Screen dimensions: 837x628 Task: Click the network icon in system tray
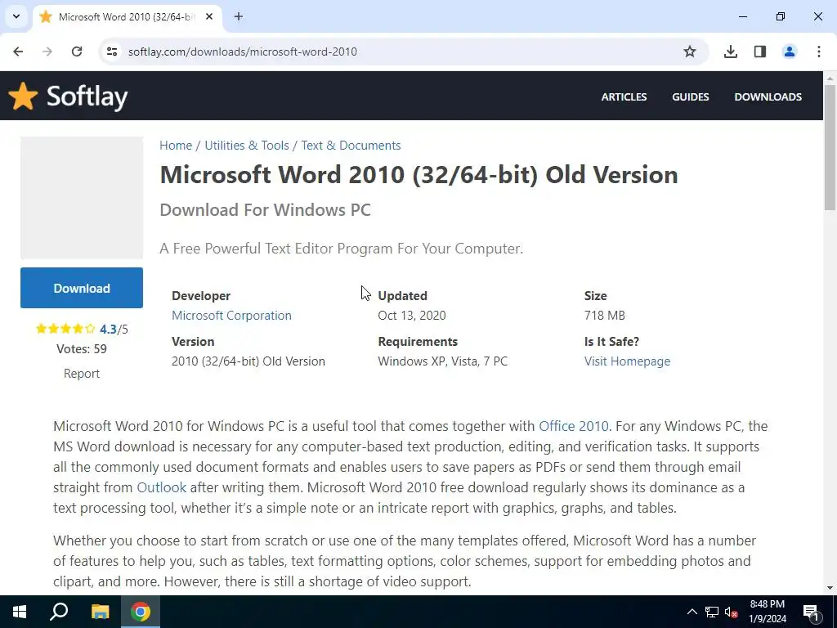pos(712,612)
